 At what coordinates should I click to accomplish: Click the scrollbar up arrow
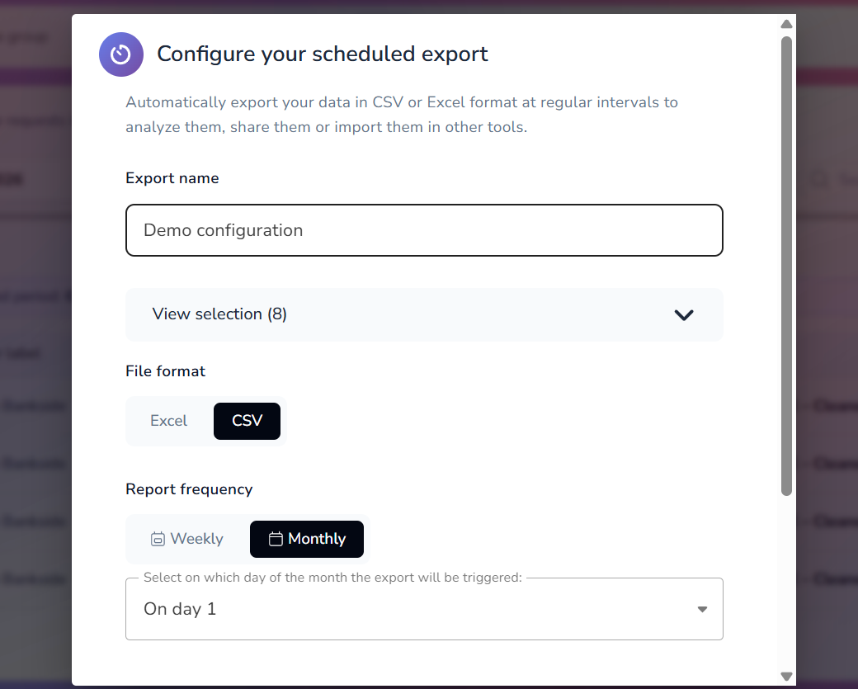(786, 24)
